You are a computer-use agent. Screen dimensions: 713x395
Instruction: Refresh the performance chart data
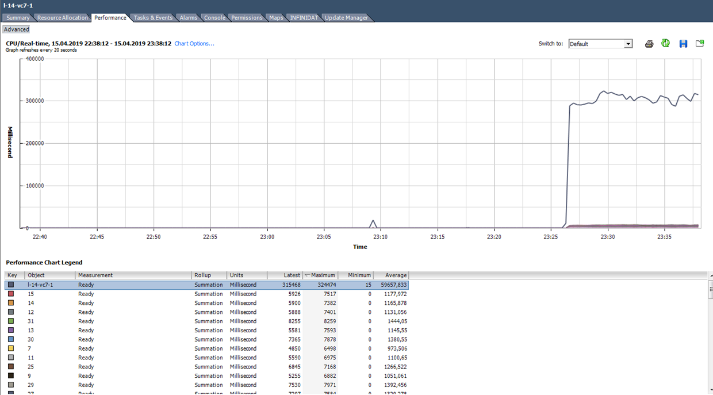pos(665,43)
